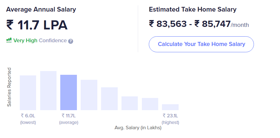Select the sixth histogram bar from the left
This screenshot has width=280, height=138.
130,103
